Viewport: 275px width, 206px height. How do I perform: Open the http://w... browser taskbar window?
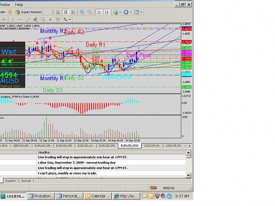coord(126,196)
